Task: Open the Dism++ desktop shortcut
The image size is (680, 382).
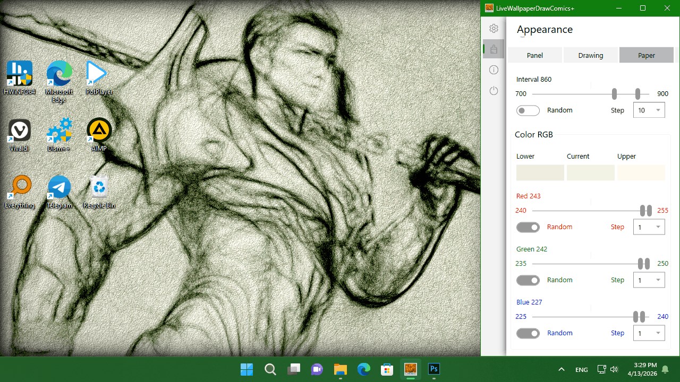Action: pos(59,135)
